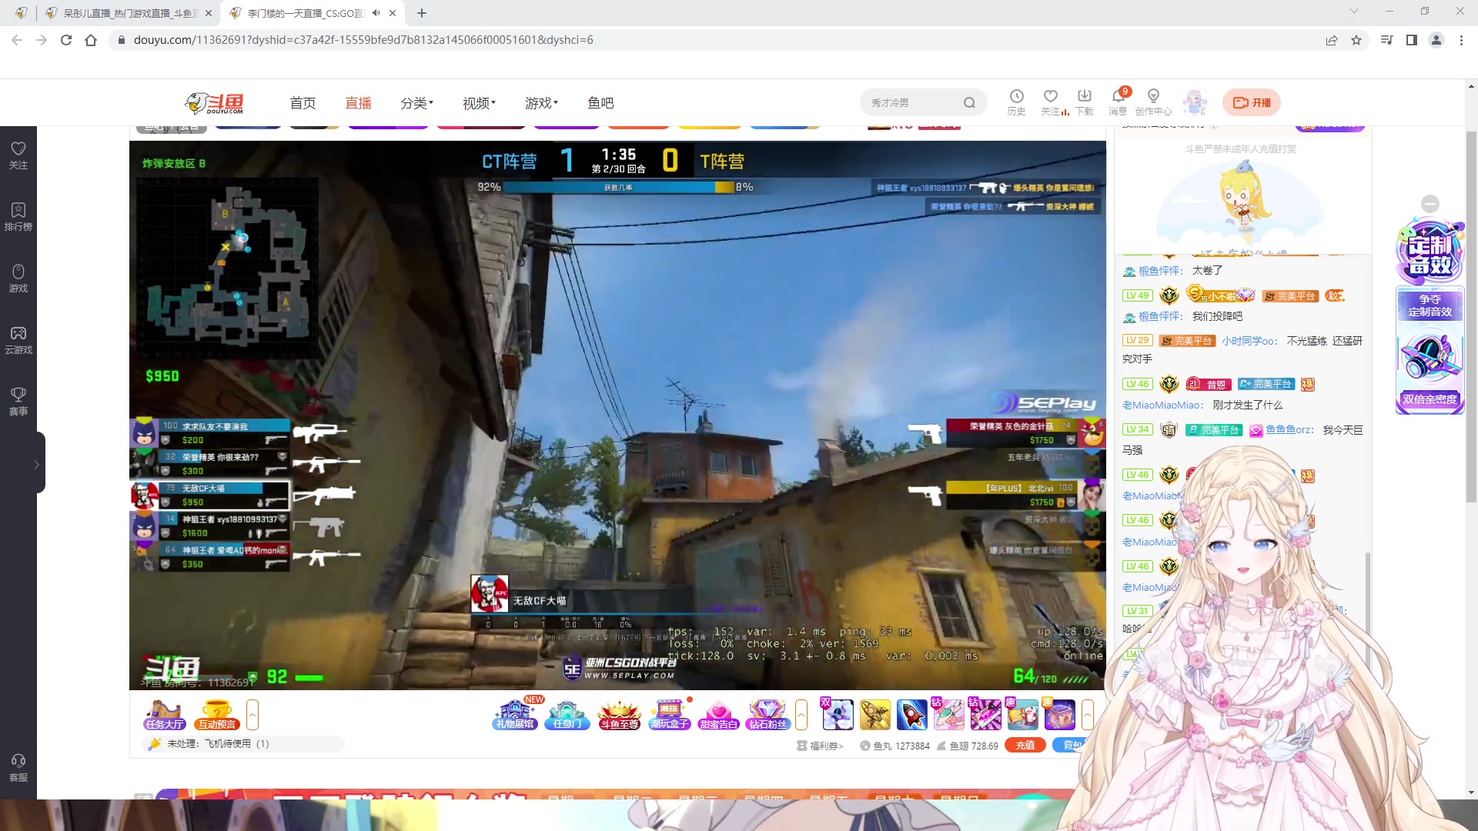
Task: Open 云游戏 in the left sidebar
Action: [x=18, y=339]
